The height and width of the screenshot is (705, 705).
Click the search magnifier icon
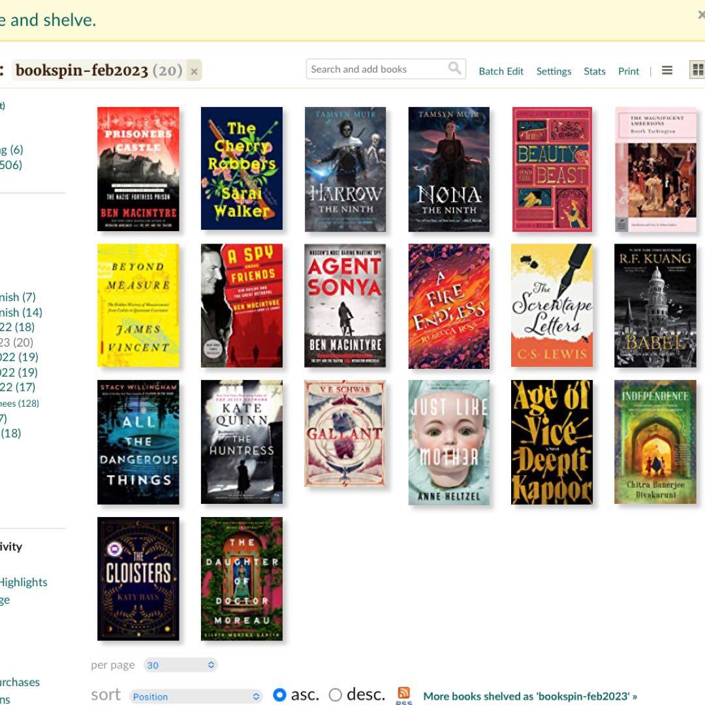454,69
